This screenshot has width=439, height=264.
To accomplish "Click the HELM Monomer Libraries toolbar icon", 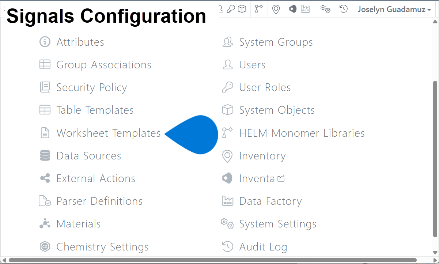I will pyautogui.click(x=259, y=8).
